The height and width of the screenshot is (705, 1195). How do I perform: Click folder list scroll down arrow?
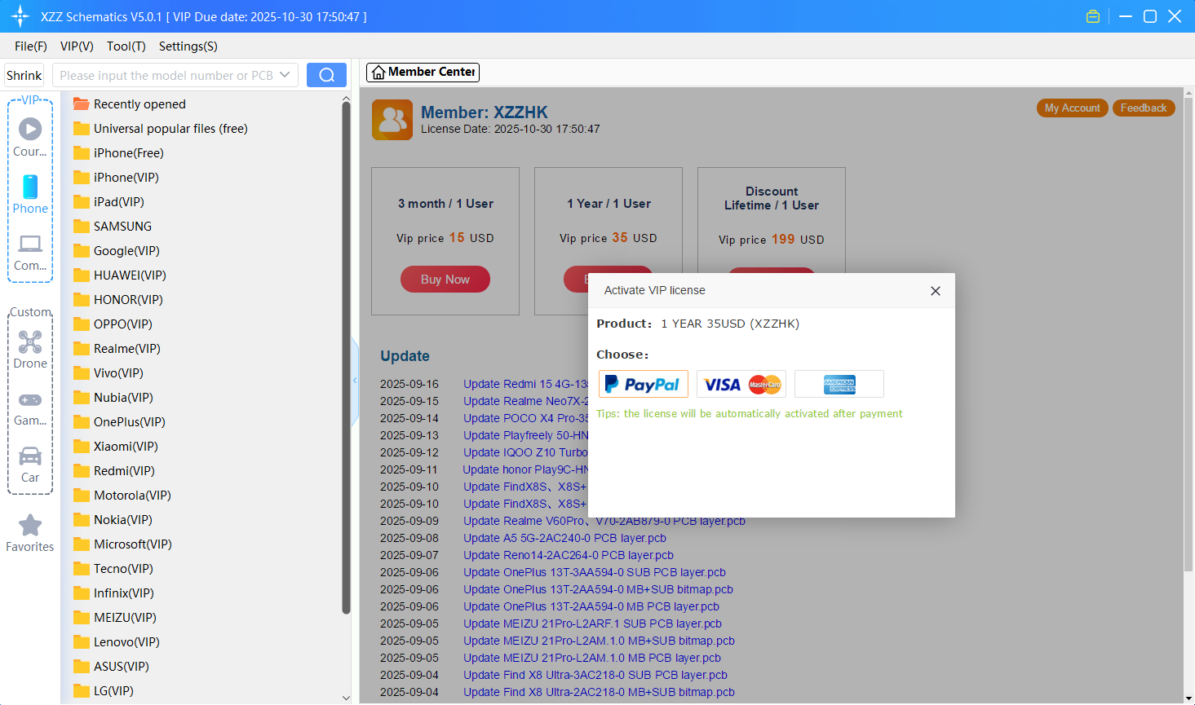[346, 698]
